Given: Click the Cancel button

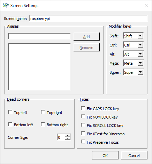Looking at the screenshot, I should tap(134, 155).
